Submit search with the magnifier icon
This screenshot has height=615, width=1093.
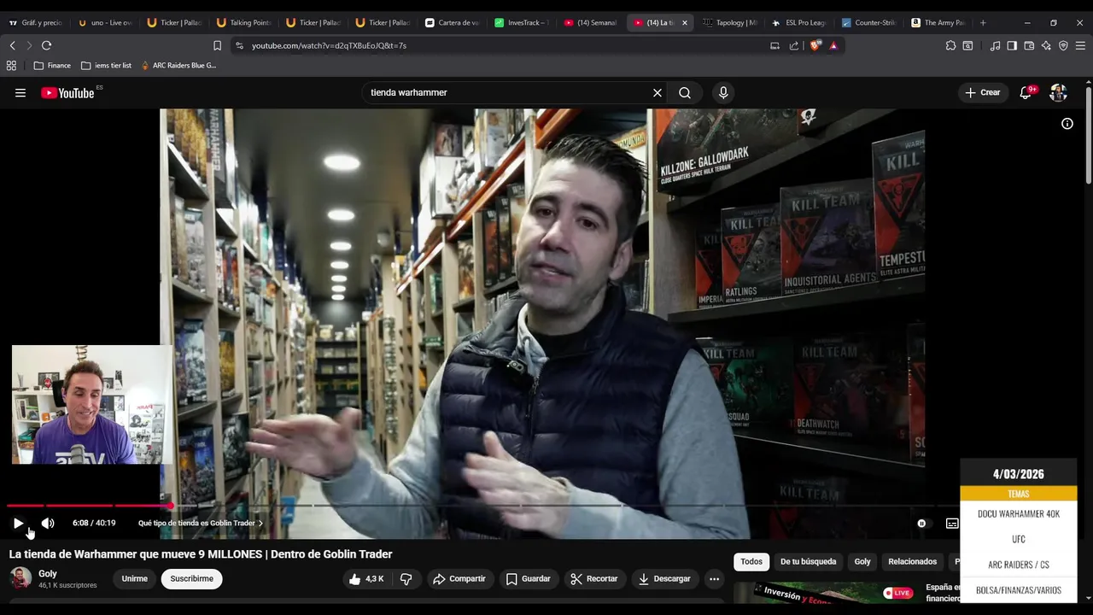(685, 93)
